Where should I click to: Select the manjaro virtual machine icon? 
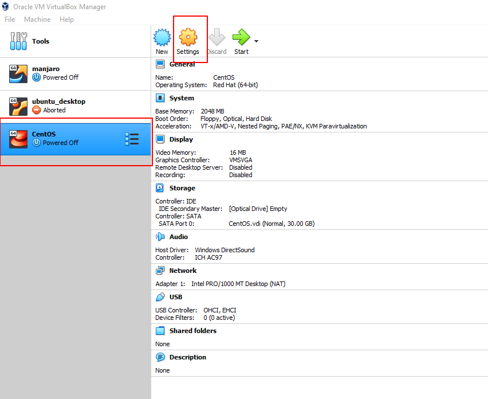18,74
